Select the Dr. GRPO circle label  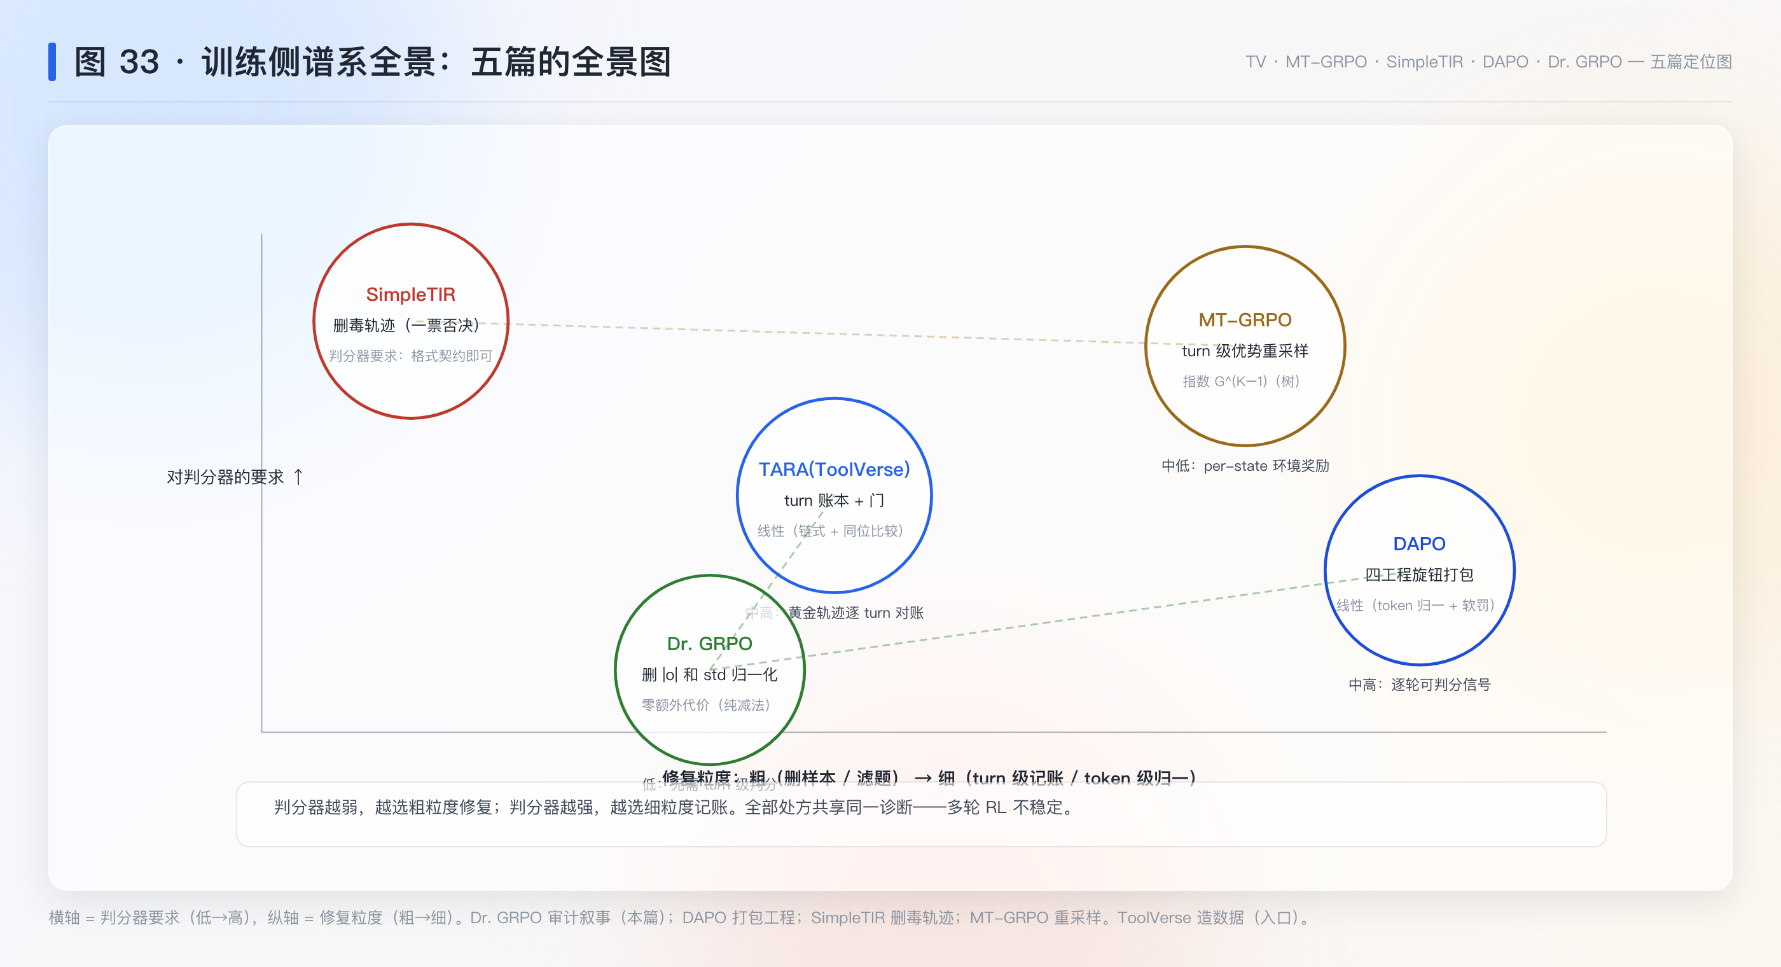(709, 643)
